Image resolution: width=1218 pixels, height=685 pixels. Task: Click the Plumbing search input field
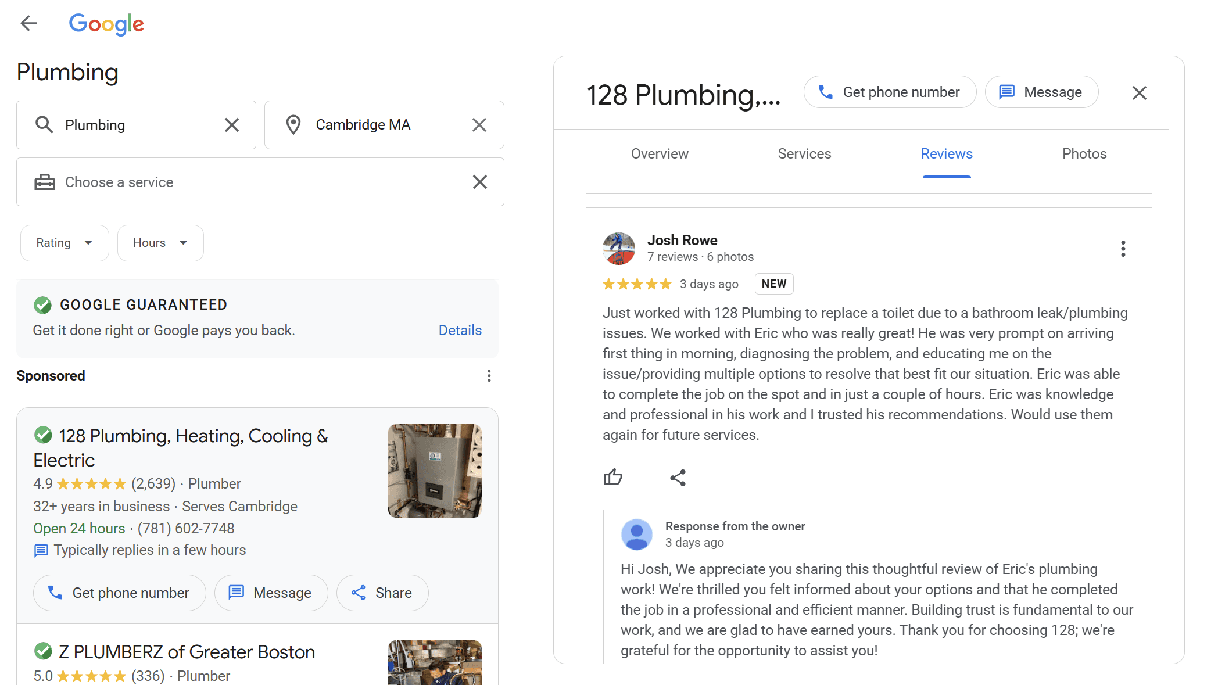(x=136, y=125)
